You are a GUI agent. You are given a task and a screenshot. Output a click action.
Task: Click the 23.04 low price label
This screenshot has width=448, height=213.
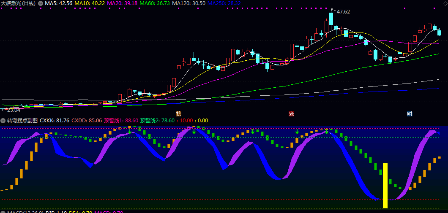[14, 110]
